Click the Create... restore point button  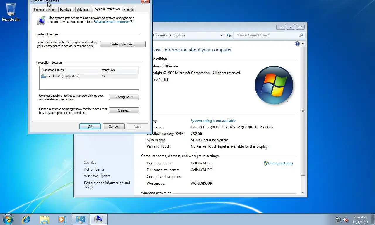(124, 110)
